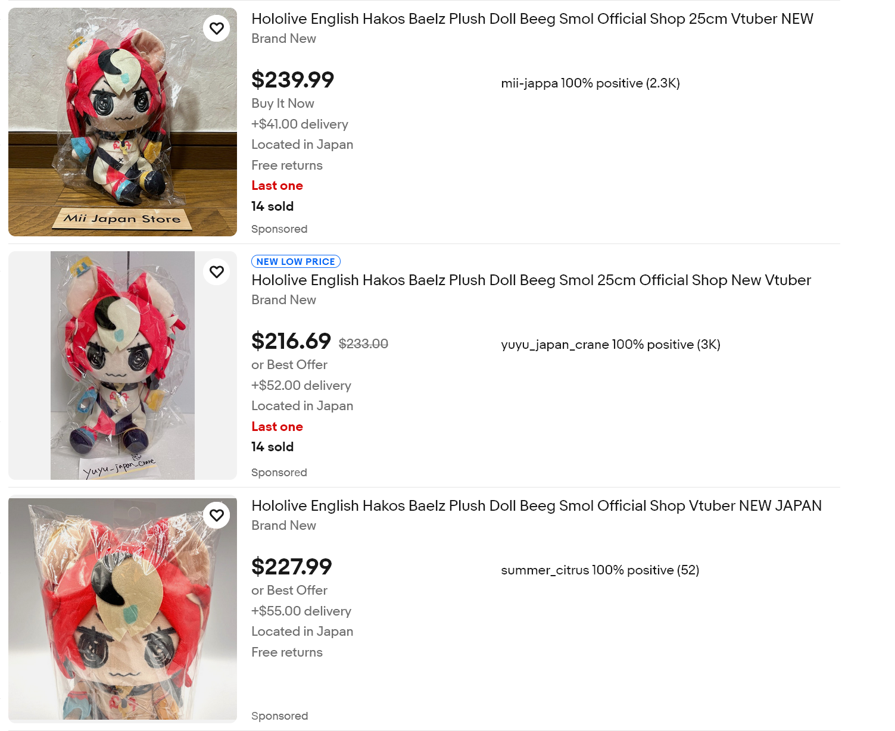895x731 pixels.
Task: Toggle watchlist heart on summer_citrus listing
Action: (217, 516)
